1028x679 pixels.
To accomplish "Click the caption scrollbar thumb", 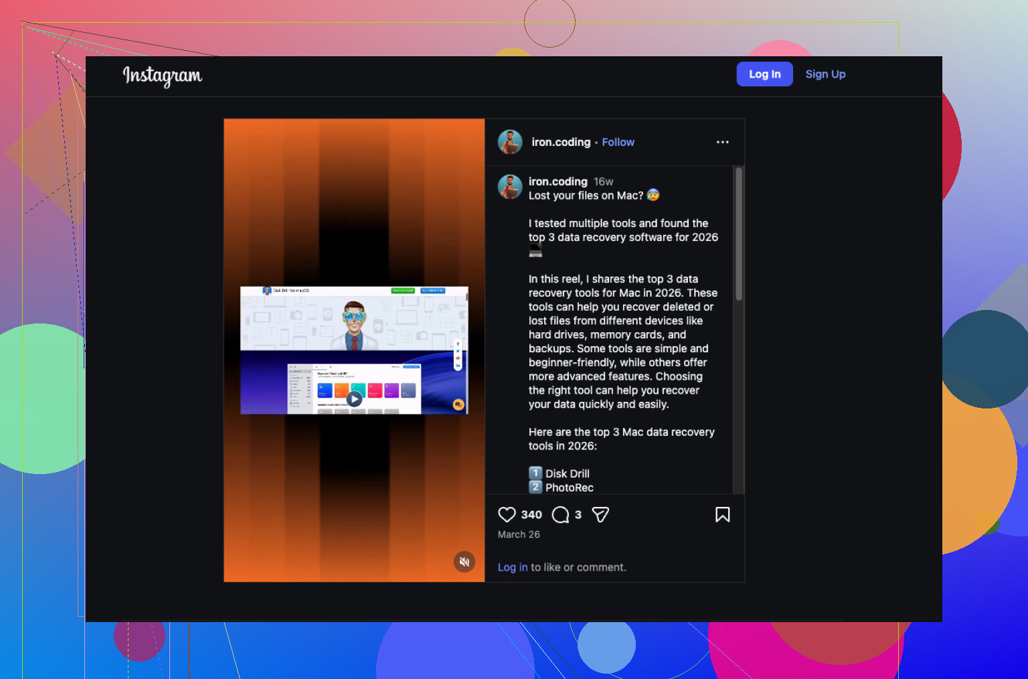I will point(739,234).
